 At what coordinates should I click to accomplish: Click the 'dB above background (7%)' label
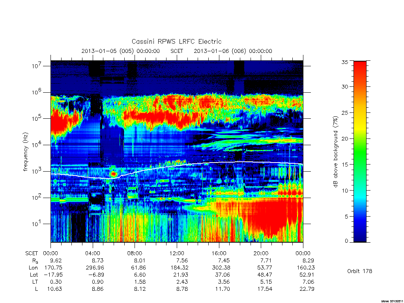pos(335,152)
